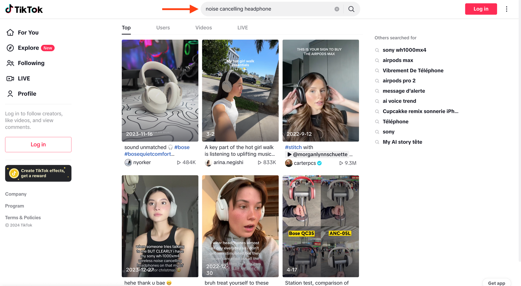
Task: Click play count icon beside 9.3M
Action: pyautogui.click(x=341, y=163)
